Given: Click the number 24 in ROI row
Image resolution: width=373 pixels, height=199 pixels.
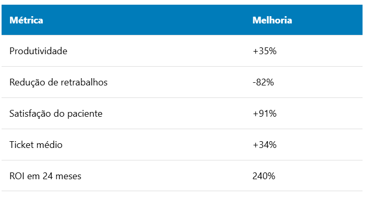Looking at the screenshot, I should [48, 176].
